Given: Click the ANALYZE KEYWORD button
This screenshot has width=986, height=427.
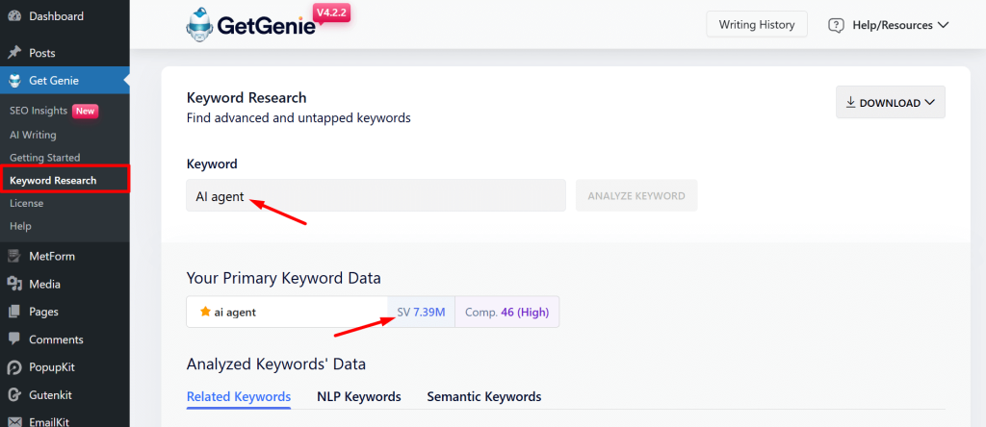Looking at the screenshot, I should (636, 195).
